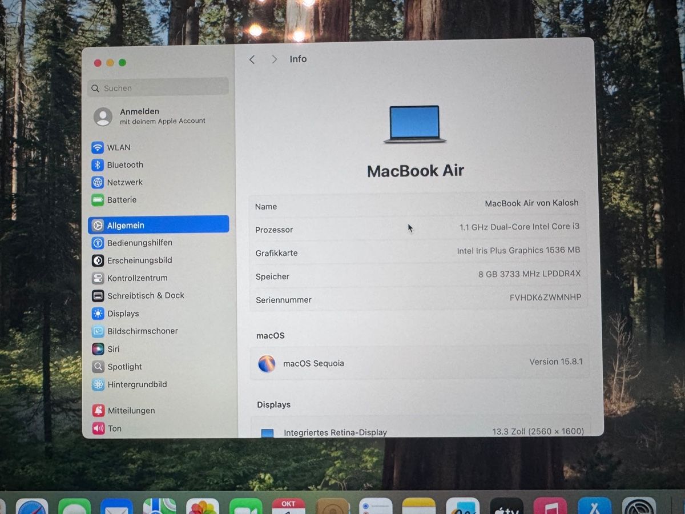Click the Version 15.8.1 text

[556, 362]
